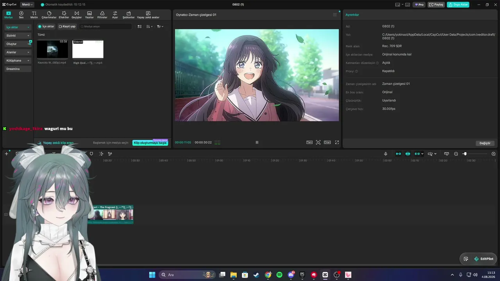Select the Kaoruko W...080p).mp4 thumbnail
500x281 pixels.
click(52, 49)
